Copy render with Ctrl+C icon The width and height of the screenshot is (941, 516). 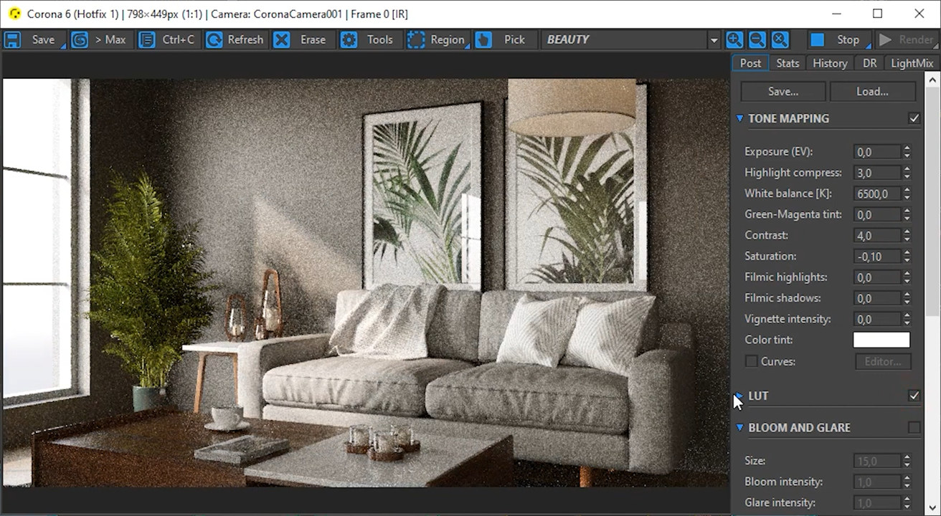click(147, 40)
